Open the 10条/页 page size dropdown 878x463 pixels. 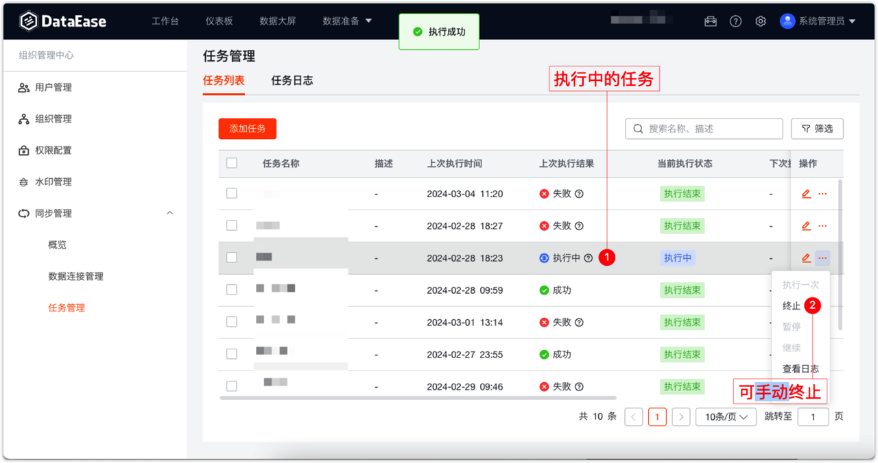coord(726,416)
